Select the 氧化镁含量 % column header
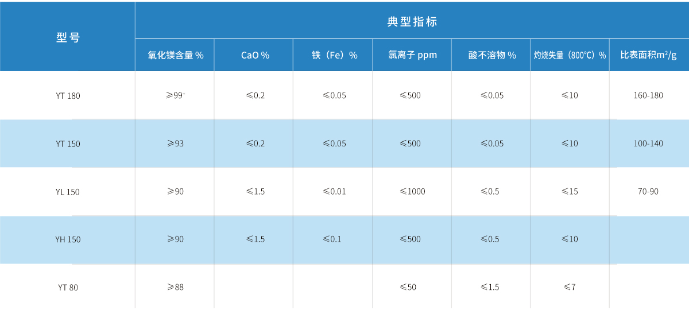This screenshot has height=310, width=689. click(x=176, y=55)
